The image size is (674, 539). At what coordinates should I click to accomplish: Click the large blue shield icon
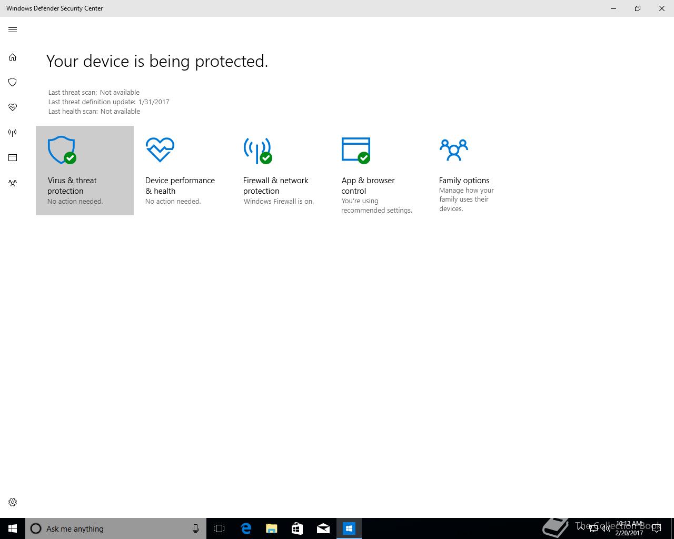[x=62, y=150]
